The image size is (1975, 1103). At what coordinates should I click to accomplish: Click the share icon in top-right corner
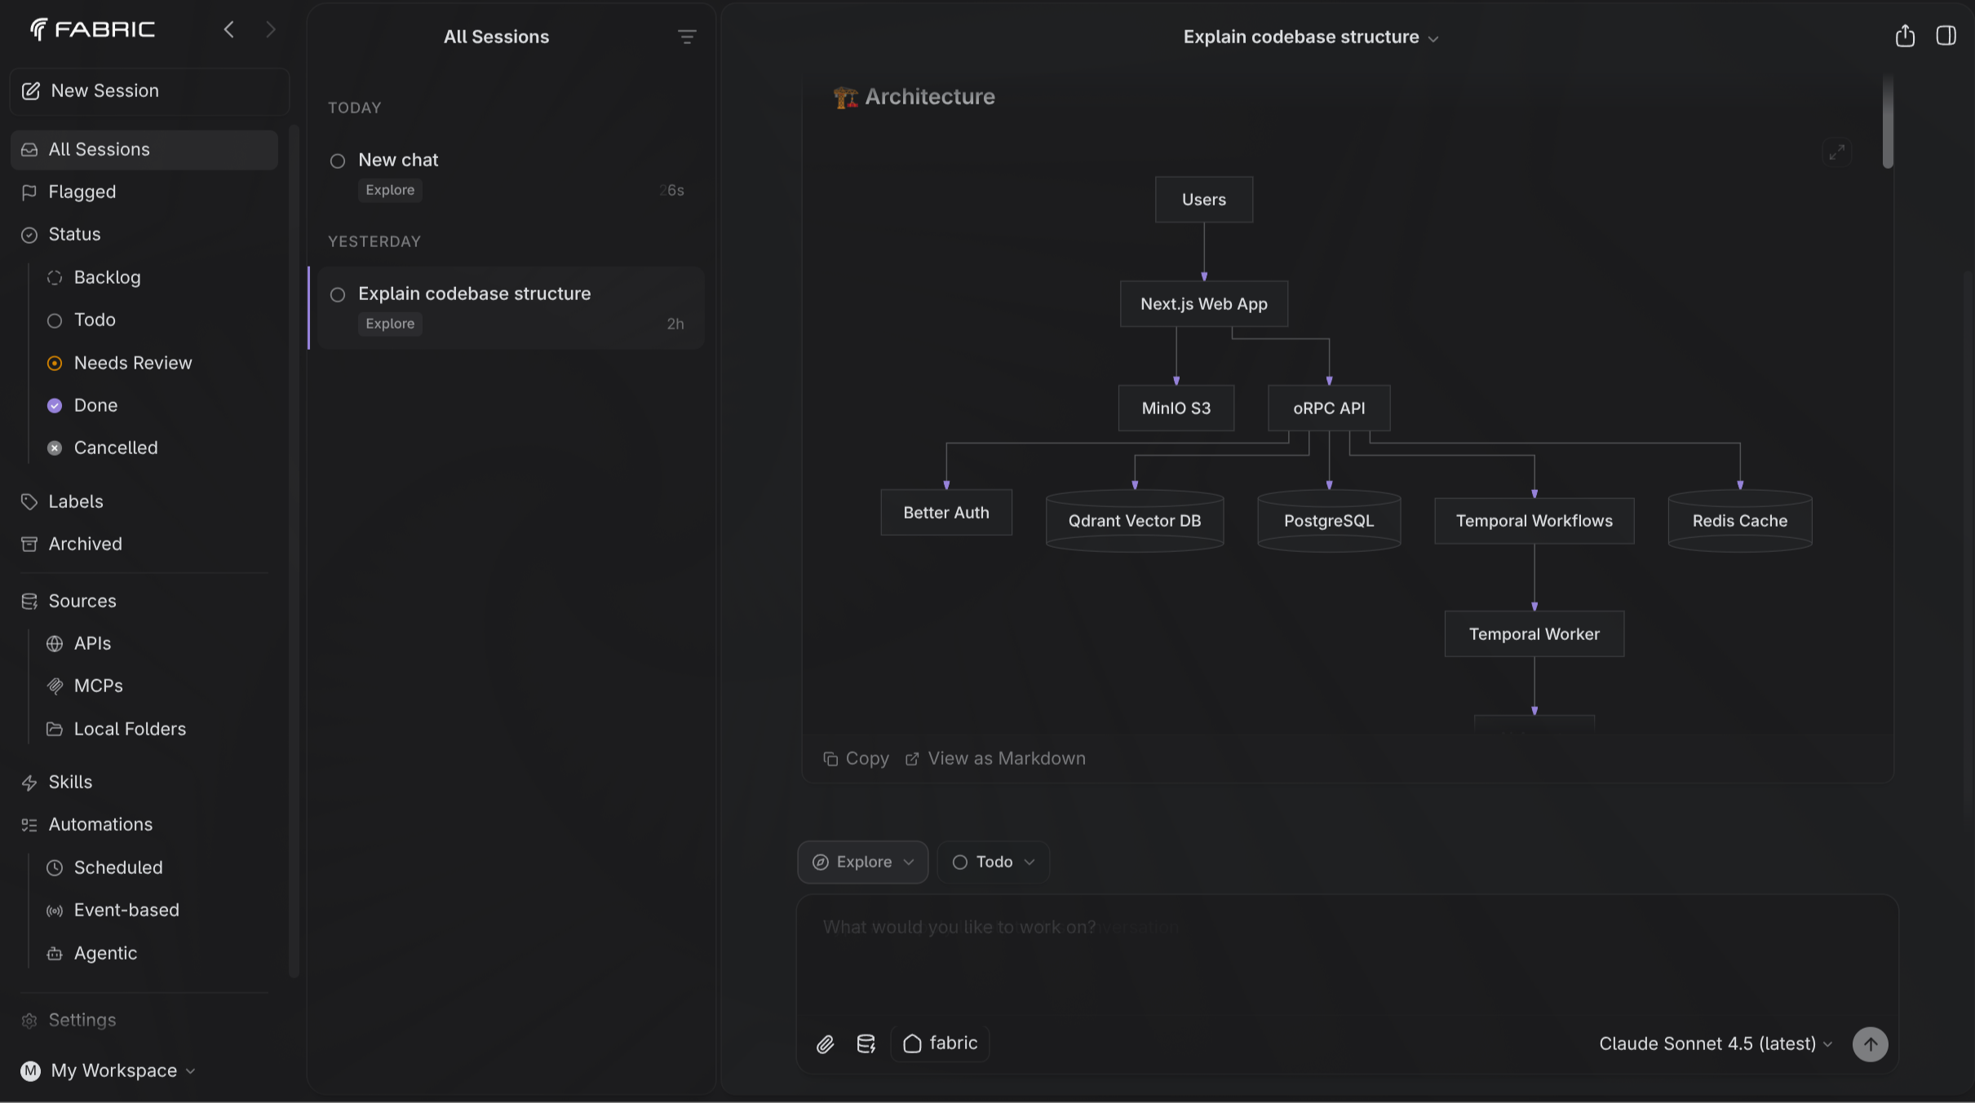pos(1904,37)
